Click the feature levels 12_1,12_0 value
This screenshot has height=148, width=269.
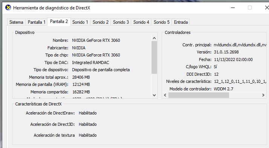240,81
